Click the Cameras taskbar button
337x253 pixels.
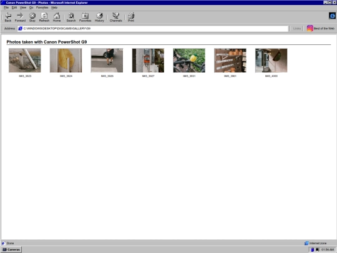tap(11, 249)
